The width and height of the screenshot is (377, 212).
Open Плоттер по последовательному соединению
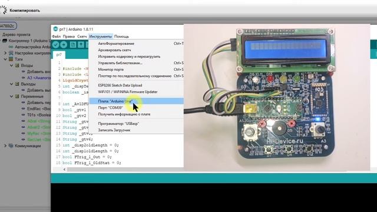click(136, 76)
